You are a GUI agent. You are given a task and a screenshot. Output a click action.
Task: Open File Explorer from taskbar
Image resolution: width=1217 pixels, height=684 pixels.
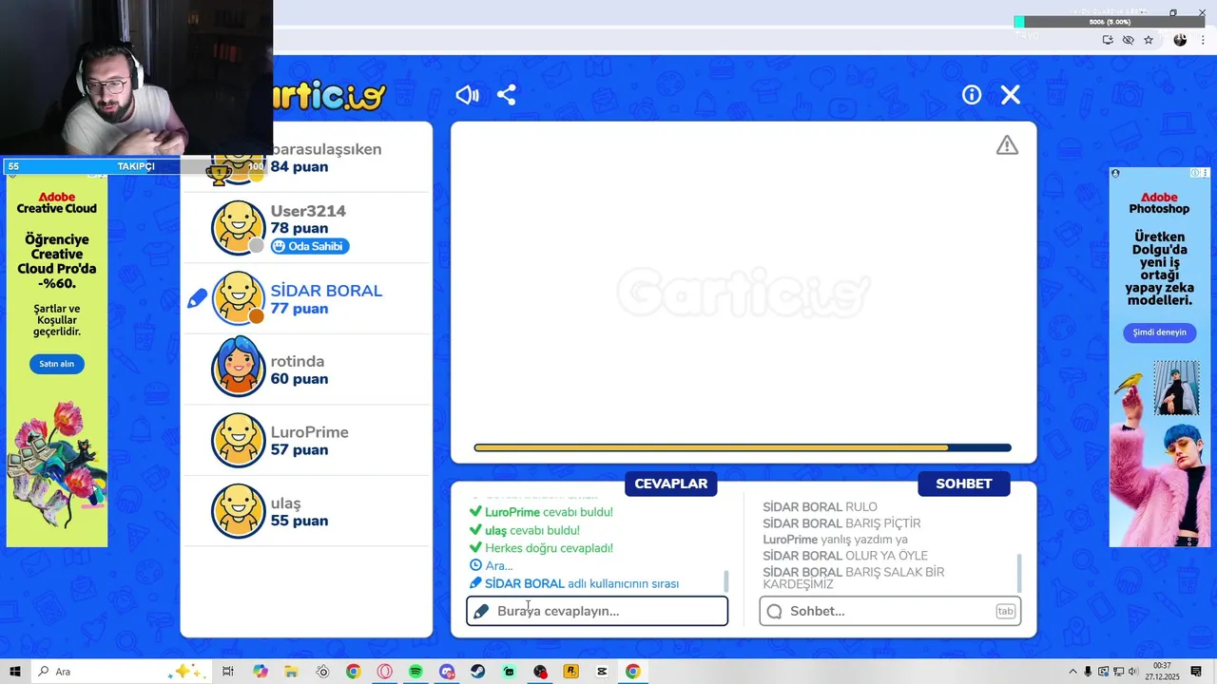click(291, 672)
